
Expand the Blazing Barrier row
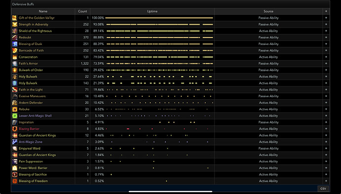coord(326,129)
